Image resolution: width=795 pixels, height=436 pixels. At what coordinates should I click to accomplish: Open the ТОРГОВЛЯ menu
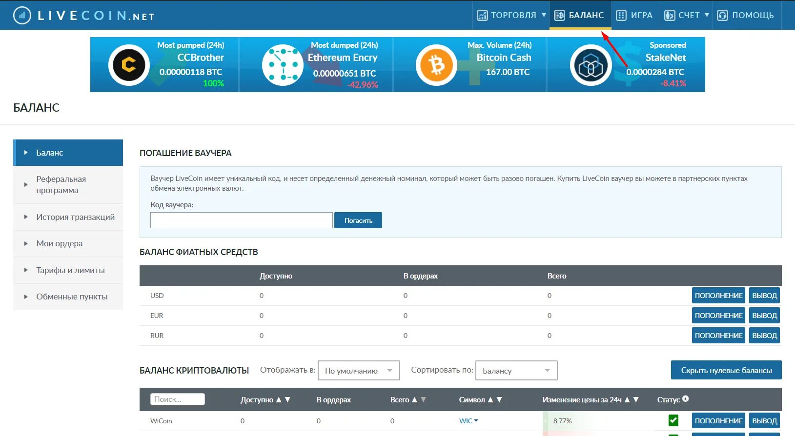pos(511,15)
